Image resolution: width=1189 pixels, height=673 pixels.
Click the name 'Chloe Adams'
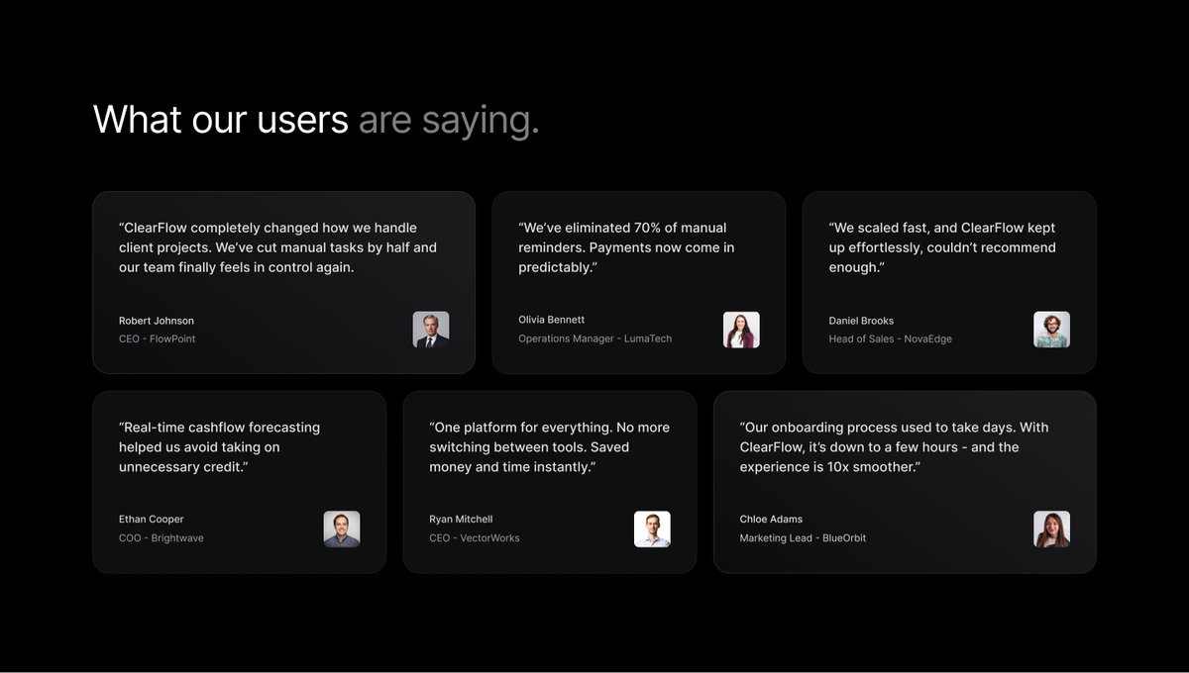coord(771,520)
